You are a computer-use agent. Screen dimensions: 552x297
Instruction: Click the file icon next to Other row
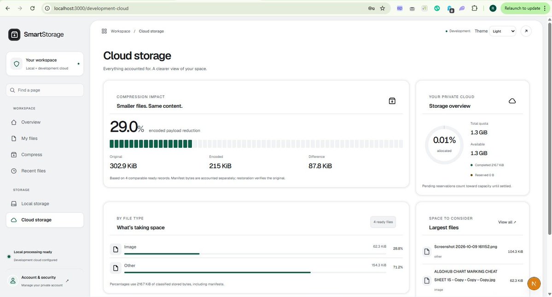click(116, 268)
